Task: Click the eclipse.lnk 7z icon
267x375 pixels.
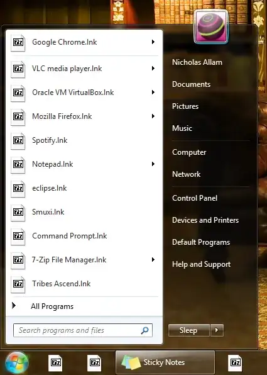Action: (x=18, y=189)
